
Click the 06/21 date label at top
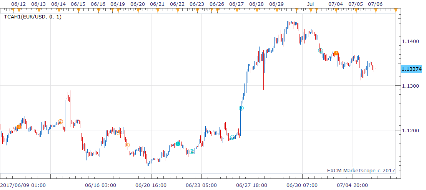coord(157,4)
